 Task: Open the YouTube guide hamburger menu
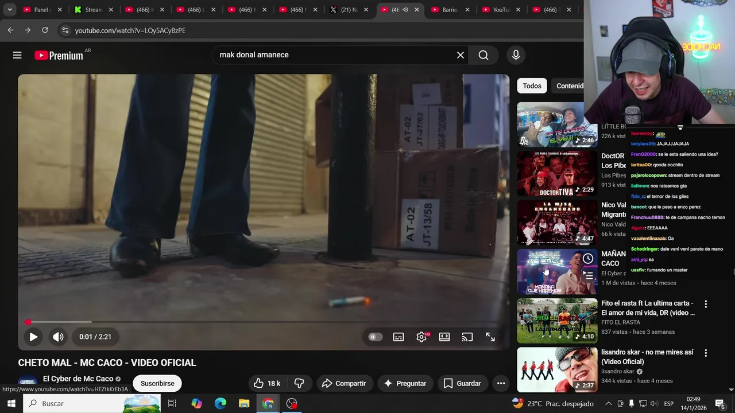pos(17,55)
